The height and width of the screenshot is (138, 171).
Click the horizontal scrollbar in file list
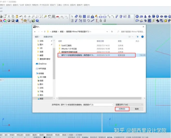coord(100,98)
